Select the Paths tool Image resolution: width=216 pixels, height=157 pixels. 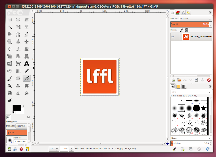click(18, 34)
